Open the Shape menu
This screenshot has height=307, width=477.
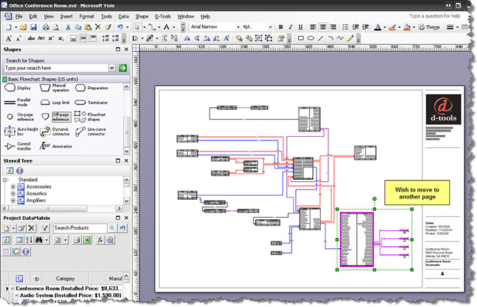coord(142,17)
